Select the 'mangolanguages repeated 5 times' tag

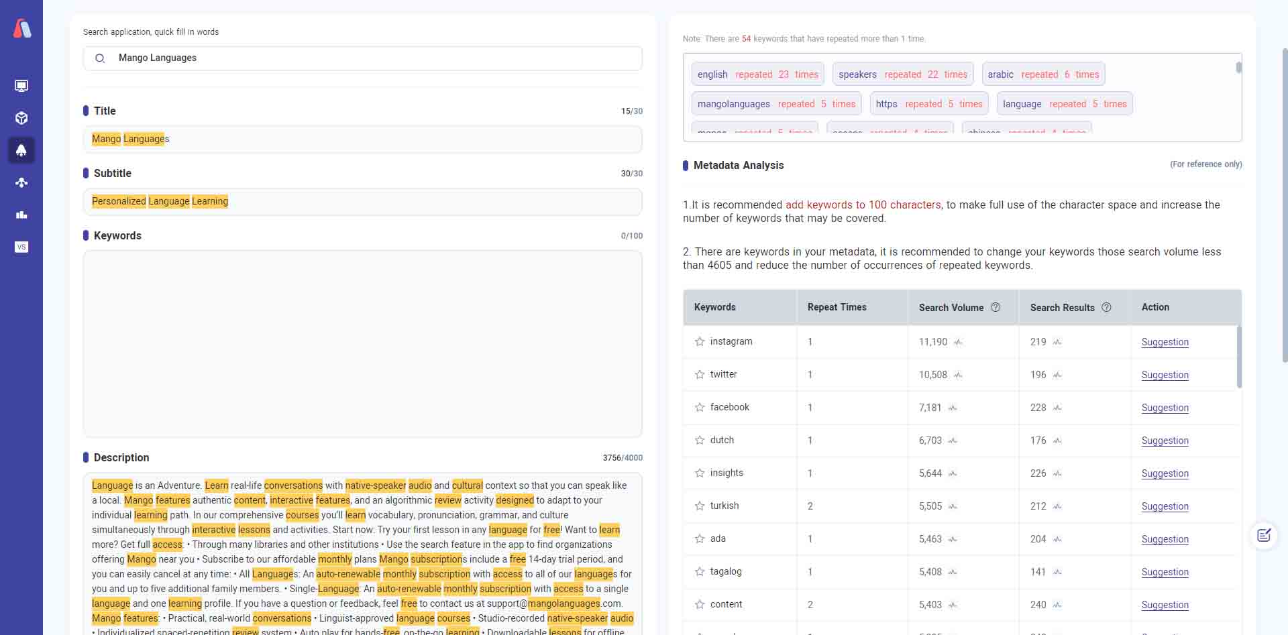pyautogui.click(x=776, y=104)
